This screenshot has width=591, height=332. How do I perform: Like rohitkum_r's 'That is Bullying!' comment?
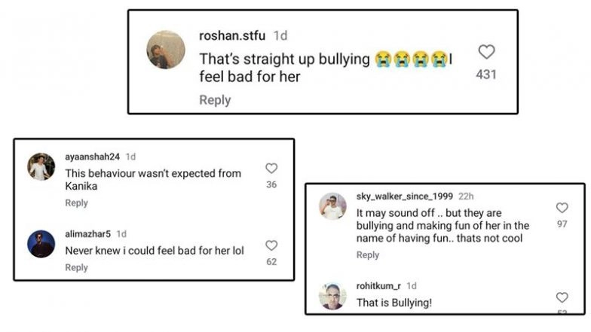(x=562, y=297)
